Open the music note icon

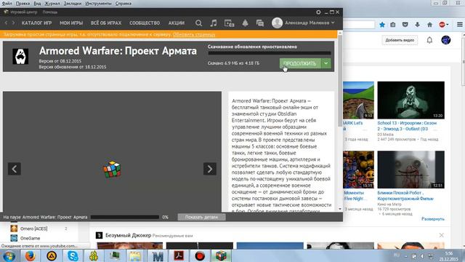[214, 23]
